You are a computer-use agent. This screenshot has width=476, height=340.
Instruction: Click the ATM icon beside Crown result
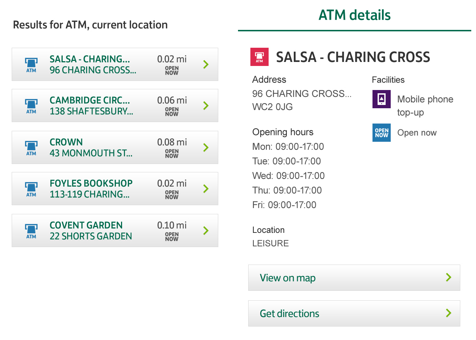coord(31,148)
